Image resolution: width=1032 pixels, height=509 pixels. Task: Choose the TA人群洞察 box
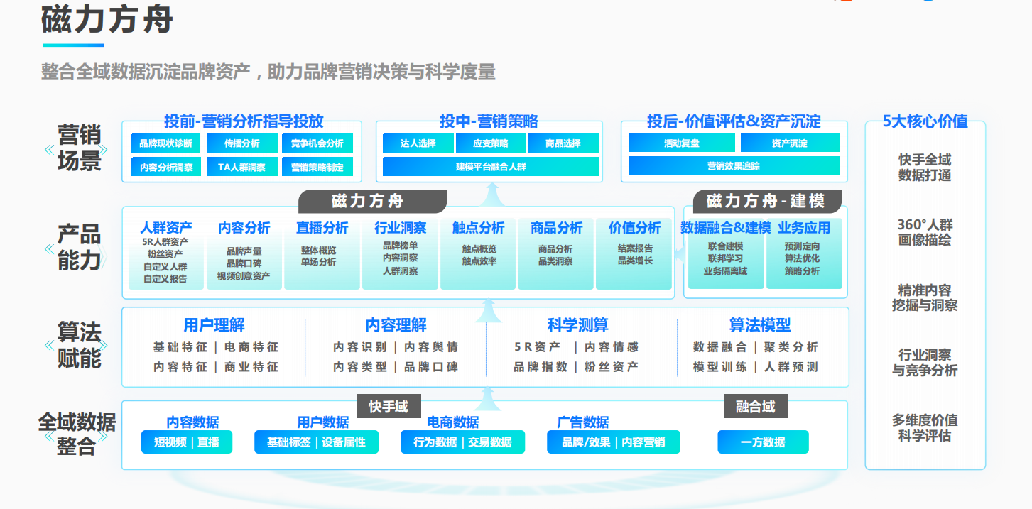(x=242, y=167)
